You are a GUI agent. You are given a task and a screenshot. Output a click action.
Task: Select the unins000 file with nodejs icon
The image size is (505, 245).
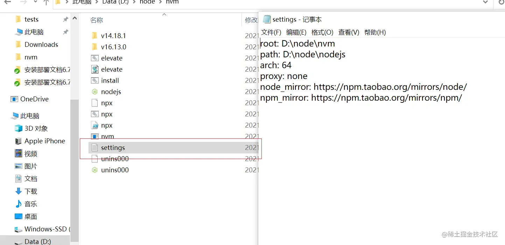pyautogui.click(x=110, y=170)
